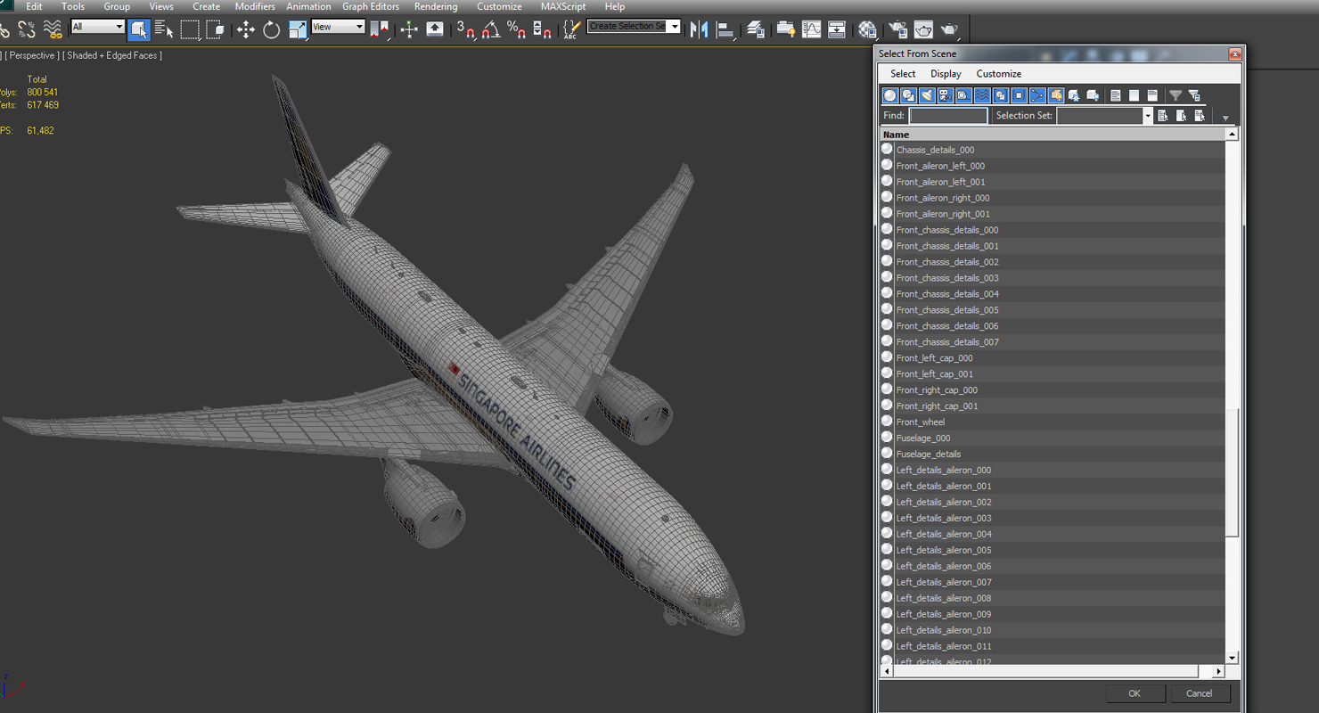The height and width of the screenshot is (713, 1319).
Task: Toggle Display Cameras filter in dialog
Action: click(946, 95)
